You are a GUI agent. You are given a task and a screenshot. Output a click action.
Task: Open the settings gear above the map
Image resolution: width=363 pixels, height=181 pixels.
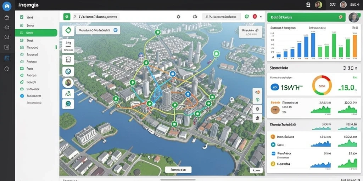pos(179,17)
